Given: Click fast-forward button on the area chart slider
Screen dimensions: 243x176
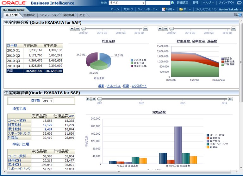Looking at the screenshot, I should (x=234, y=29).
